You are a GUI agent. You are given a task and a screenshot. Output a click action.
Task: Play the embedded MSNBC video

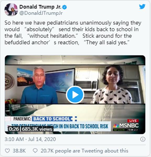tap(75, 95)
